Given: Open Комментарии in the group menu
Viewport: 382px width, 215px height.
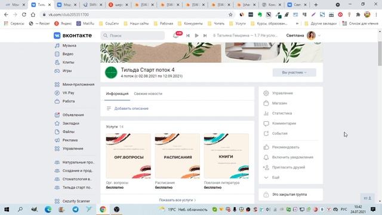Looking at the screenshot, I should (x=279, y=124).
